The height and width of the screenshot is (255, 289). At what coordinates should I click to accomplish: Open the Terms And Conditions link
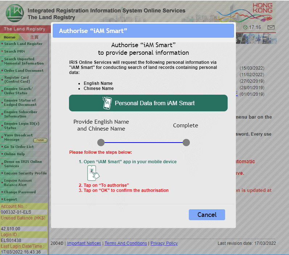126,243
